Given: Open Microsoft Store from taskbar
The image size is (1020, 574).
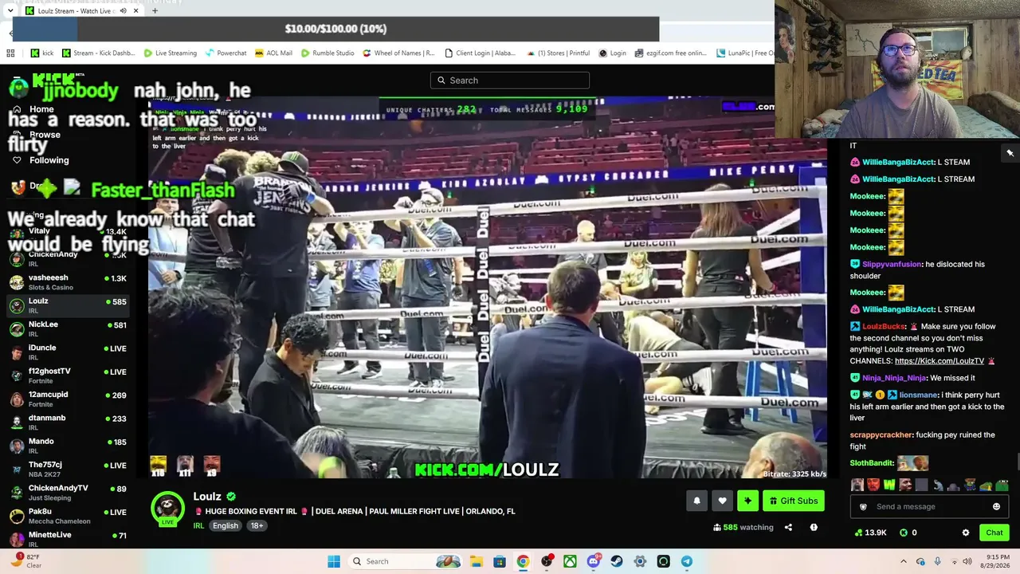Looking at the screenshot, I should coord(499,561).
